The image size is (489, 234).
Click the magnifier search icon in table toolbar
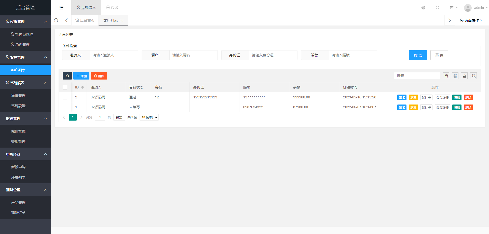coord(473,76)
